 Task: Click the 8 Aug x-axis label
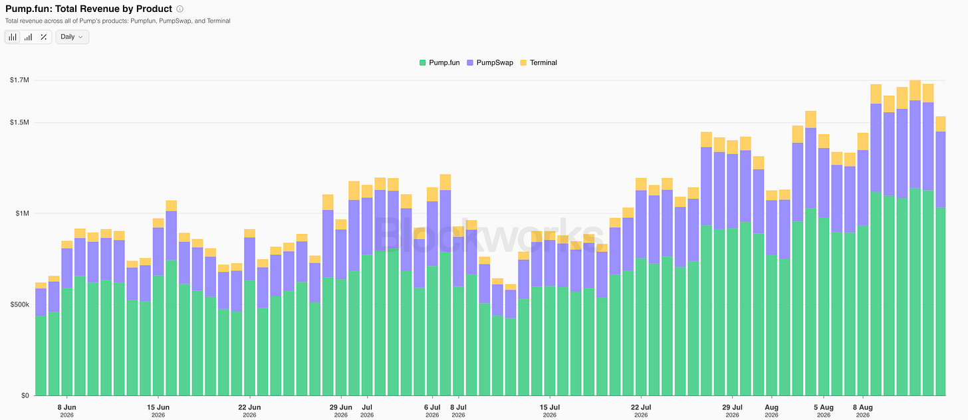[862, 411]
